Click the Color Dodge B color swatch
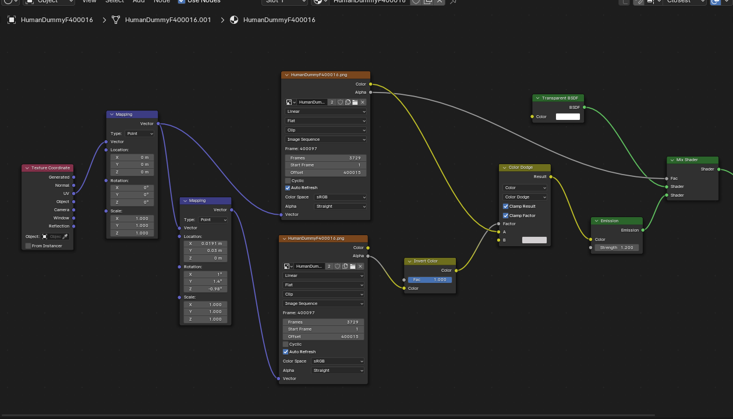The image size is (733, 419). tap(534, 240)
